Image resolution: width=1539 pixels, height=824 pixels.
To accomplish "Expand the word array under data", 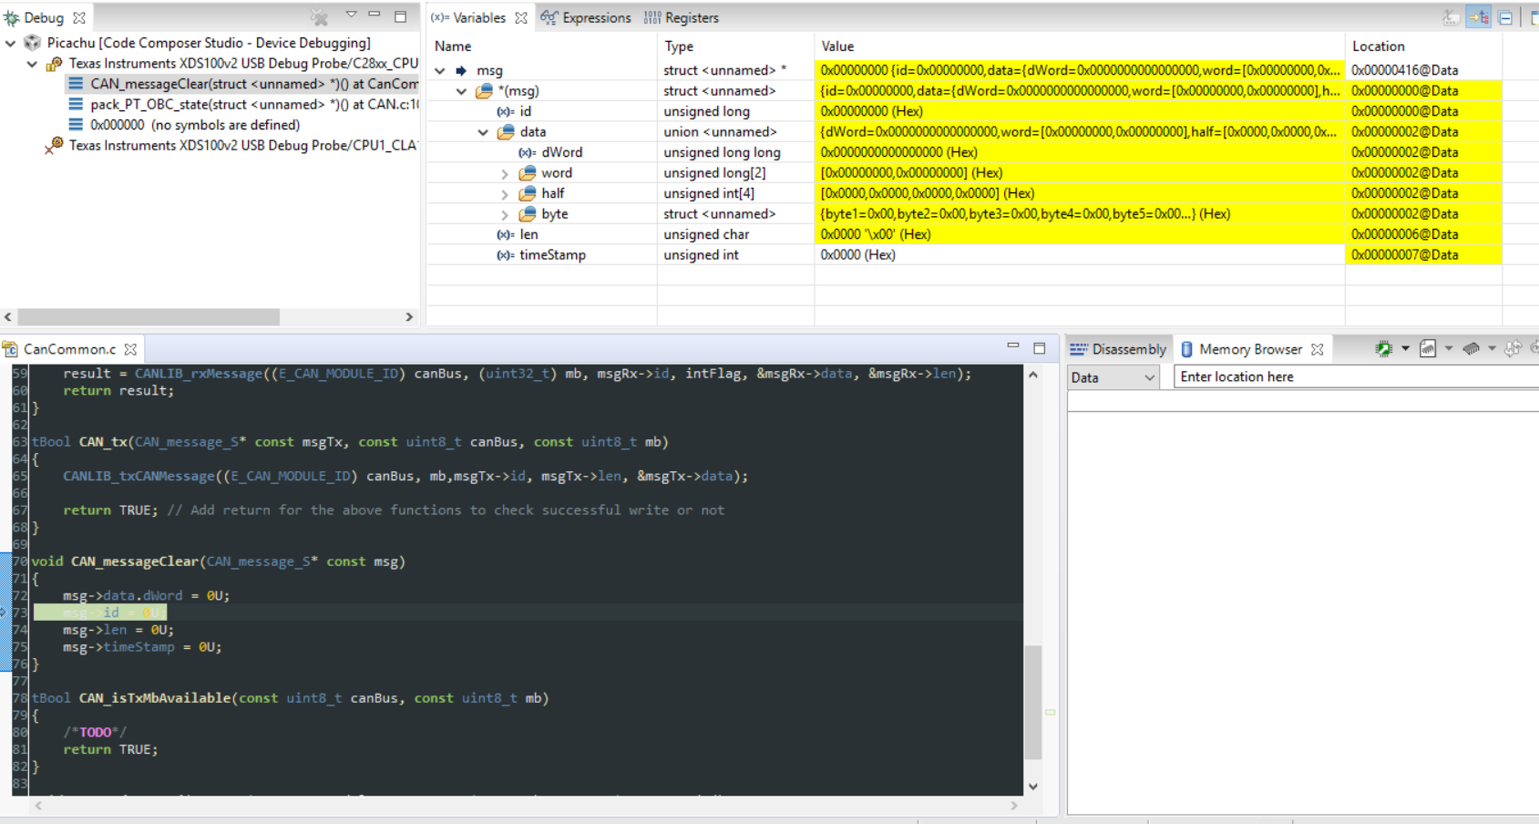I will (x=504, y=172).
